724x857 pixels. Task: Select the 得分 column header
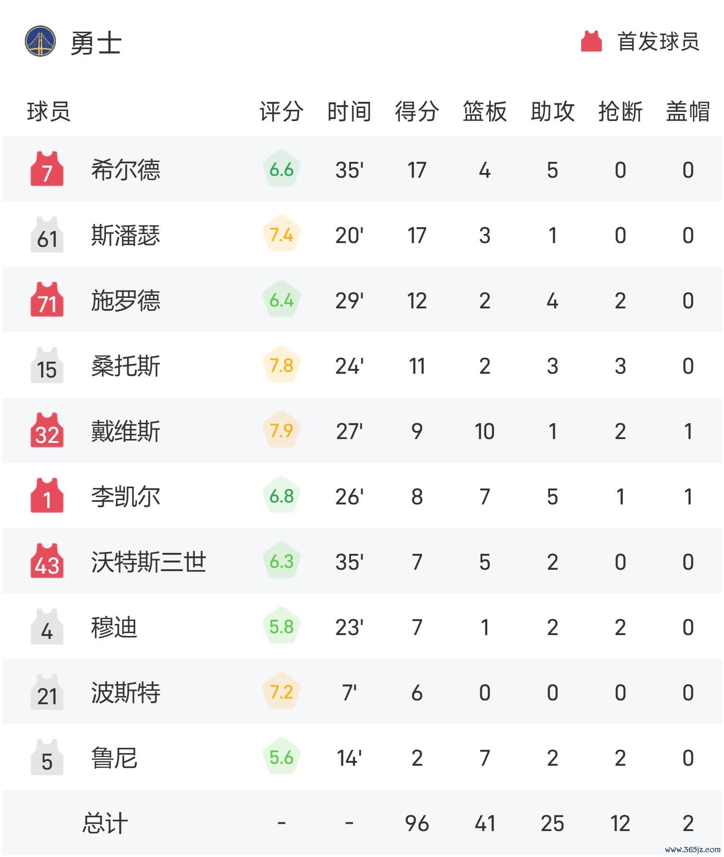417,111
